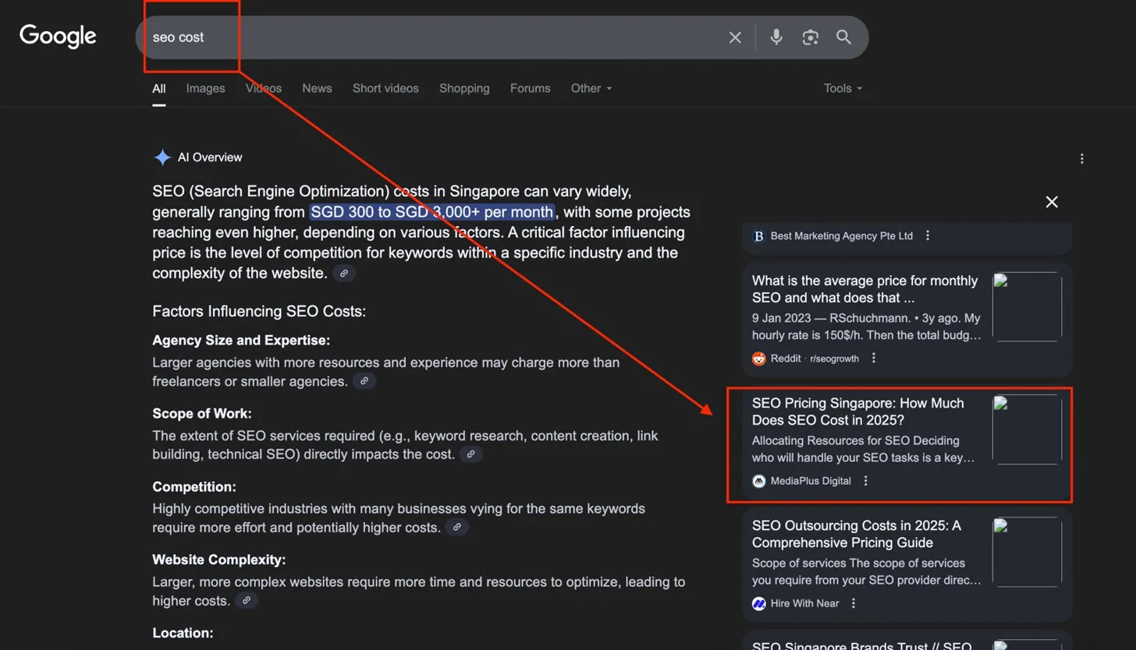1136x650 pixels.
Task: Click Best Marketing Agency favicon
Action: 759,235
